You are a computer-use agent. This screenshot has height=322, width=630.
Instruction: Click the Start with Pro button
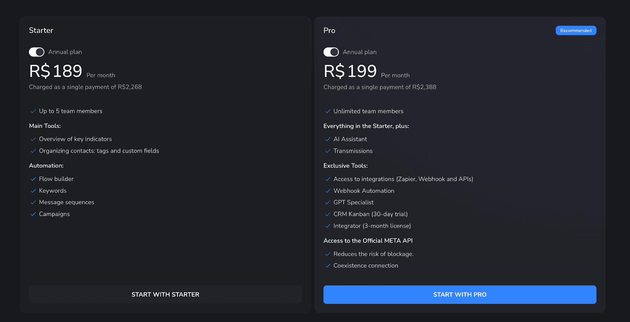[x=460, y=294]
